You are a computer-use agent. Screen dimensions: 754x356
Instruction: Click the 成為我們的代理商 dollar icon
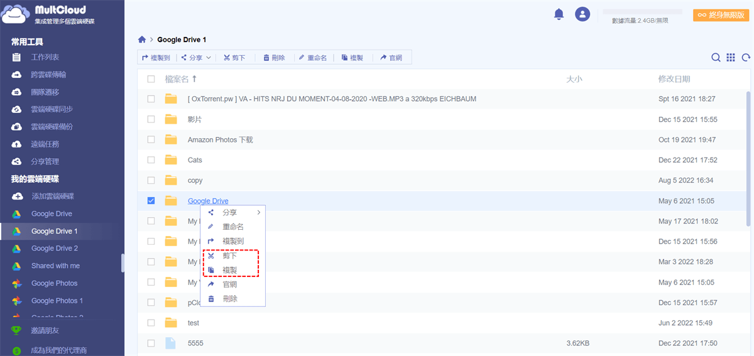pos(17,350)
